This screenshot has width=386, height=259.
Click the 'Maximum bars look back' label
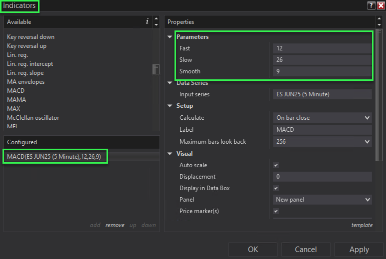click(212, 142)
